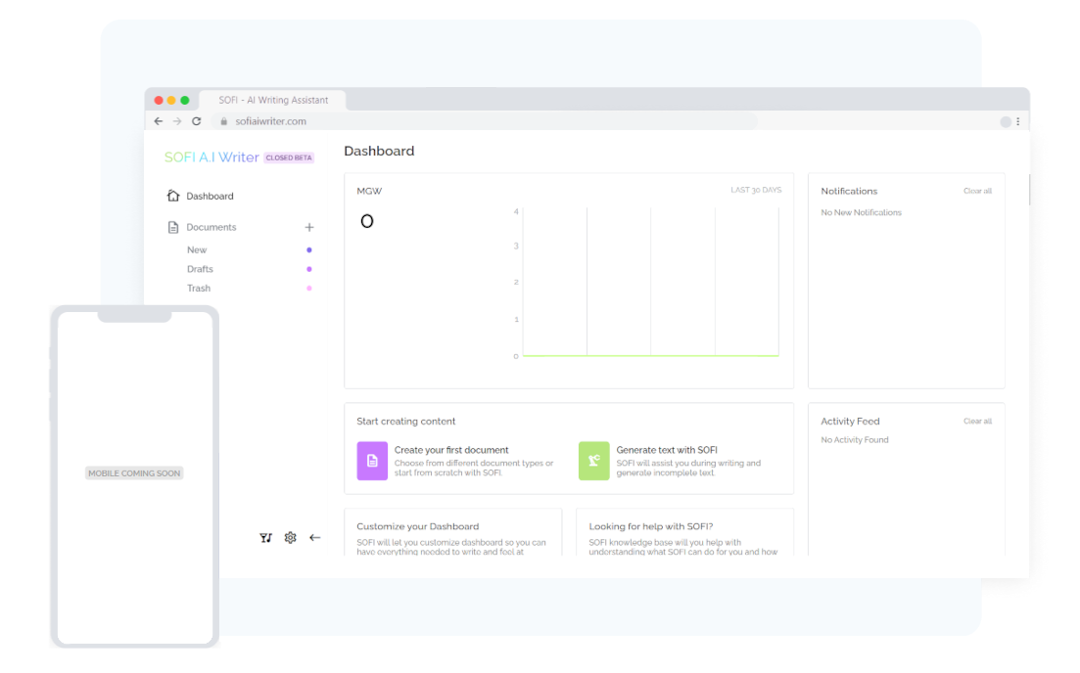1080x673 pixels.
Task: Toggle the pink dot next to Trash
Action: (x=309, y=288)
